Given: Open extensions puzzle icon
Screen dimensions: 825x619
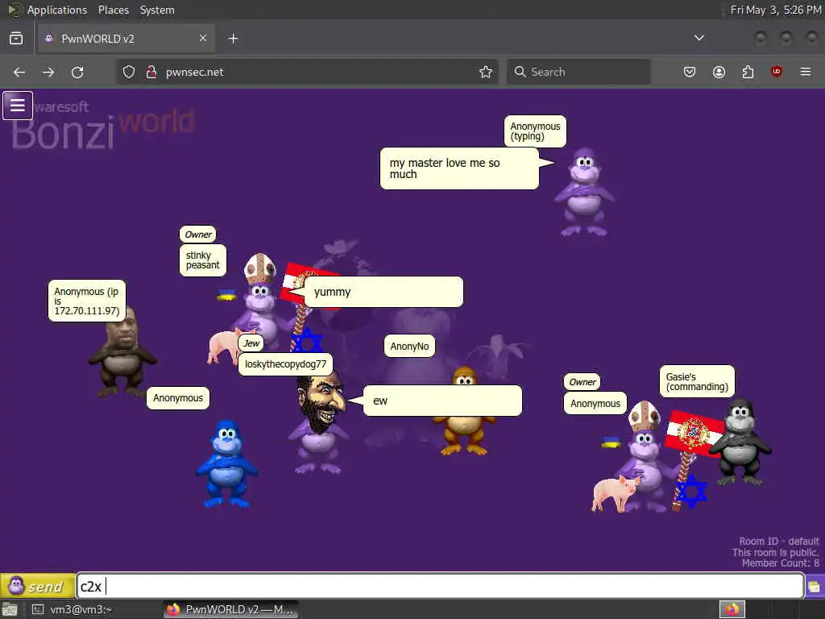Looking at the screenshot, I should pos(748,72).
